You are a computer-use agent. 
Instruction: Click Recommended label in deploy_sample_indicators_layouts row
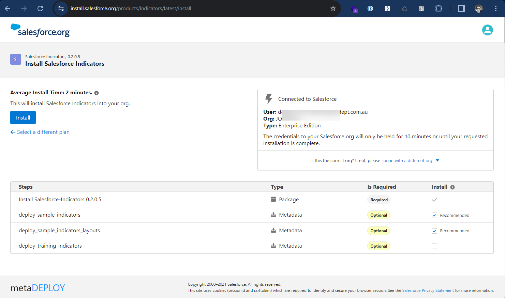coord(455,231)
